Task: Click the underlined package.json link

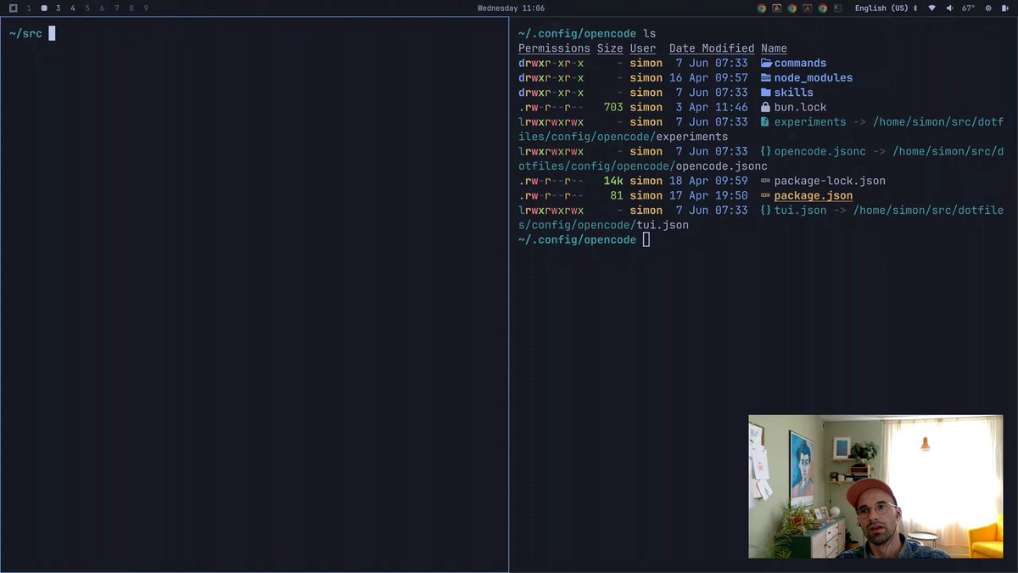Action: pyautogui.click(x=814, y=195)
